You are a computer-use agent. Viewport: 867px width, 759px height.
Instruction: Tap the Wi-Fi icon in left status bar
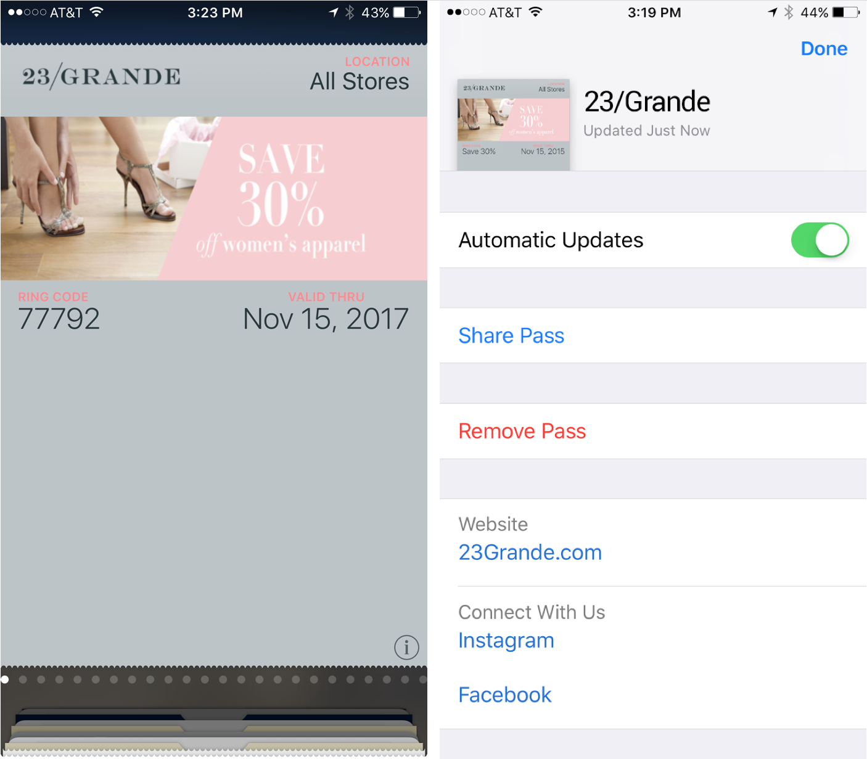pyautogui.click(x=96, y=12)
